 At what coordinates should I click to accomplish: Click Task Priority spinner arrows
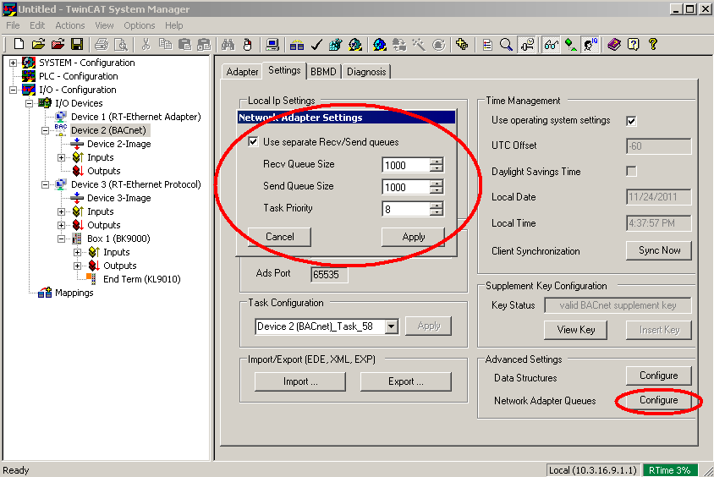(x=437, y=209)
